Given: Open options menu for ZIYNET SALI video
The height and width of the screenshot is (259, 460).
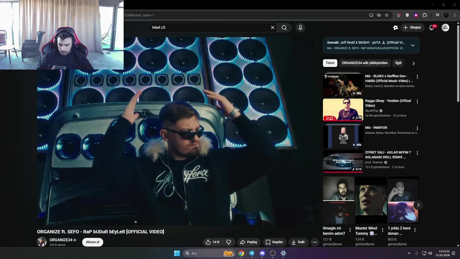Looking at the screenshot, I should click(417, 153).
